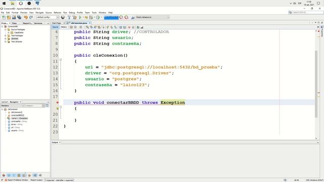Open the Debug menu

72,13
